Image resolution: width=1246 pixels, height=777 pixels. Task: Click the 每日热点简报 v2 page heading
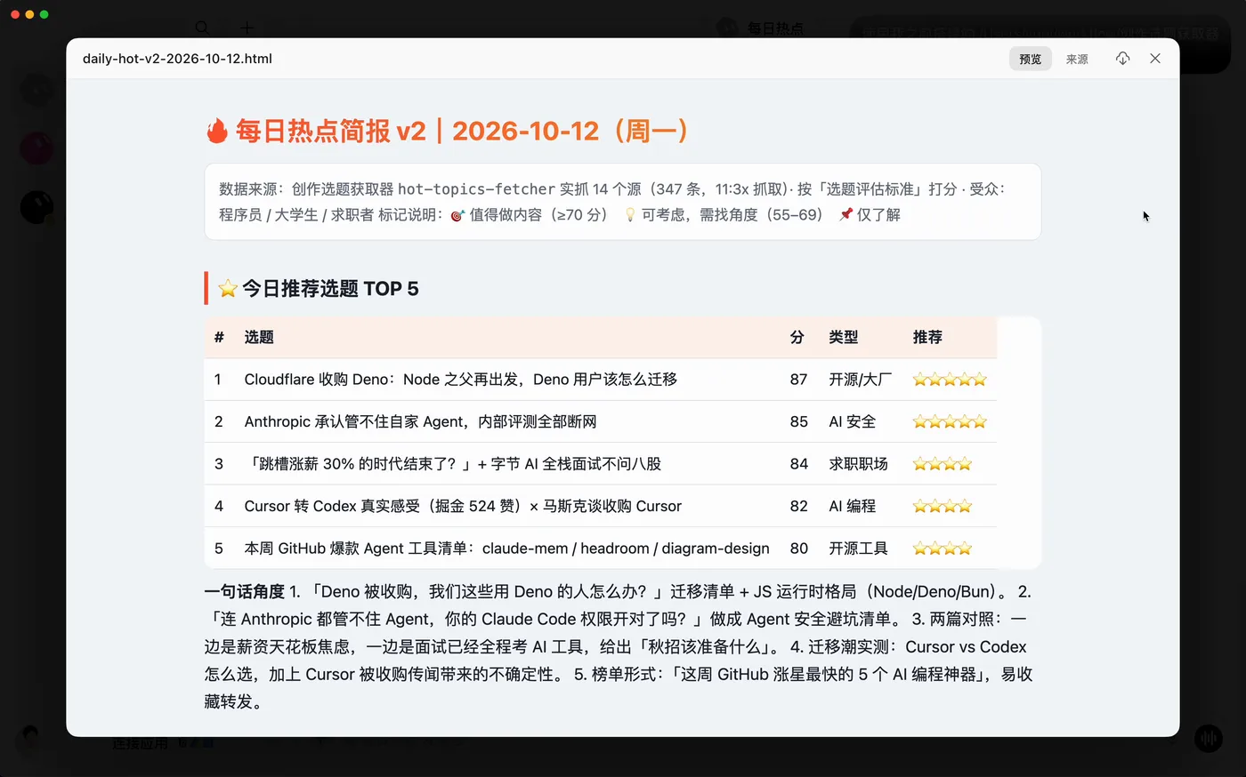pyautogui.click(x=448, y=131)
